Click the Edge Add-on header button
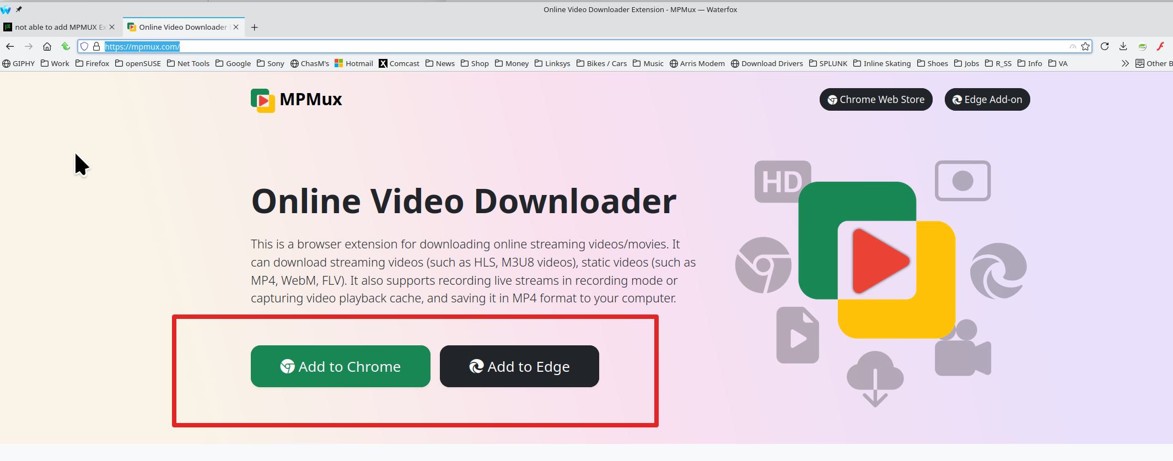The image size is (1173, 461). (x=987, y=100)
